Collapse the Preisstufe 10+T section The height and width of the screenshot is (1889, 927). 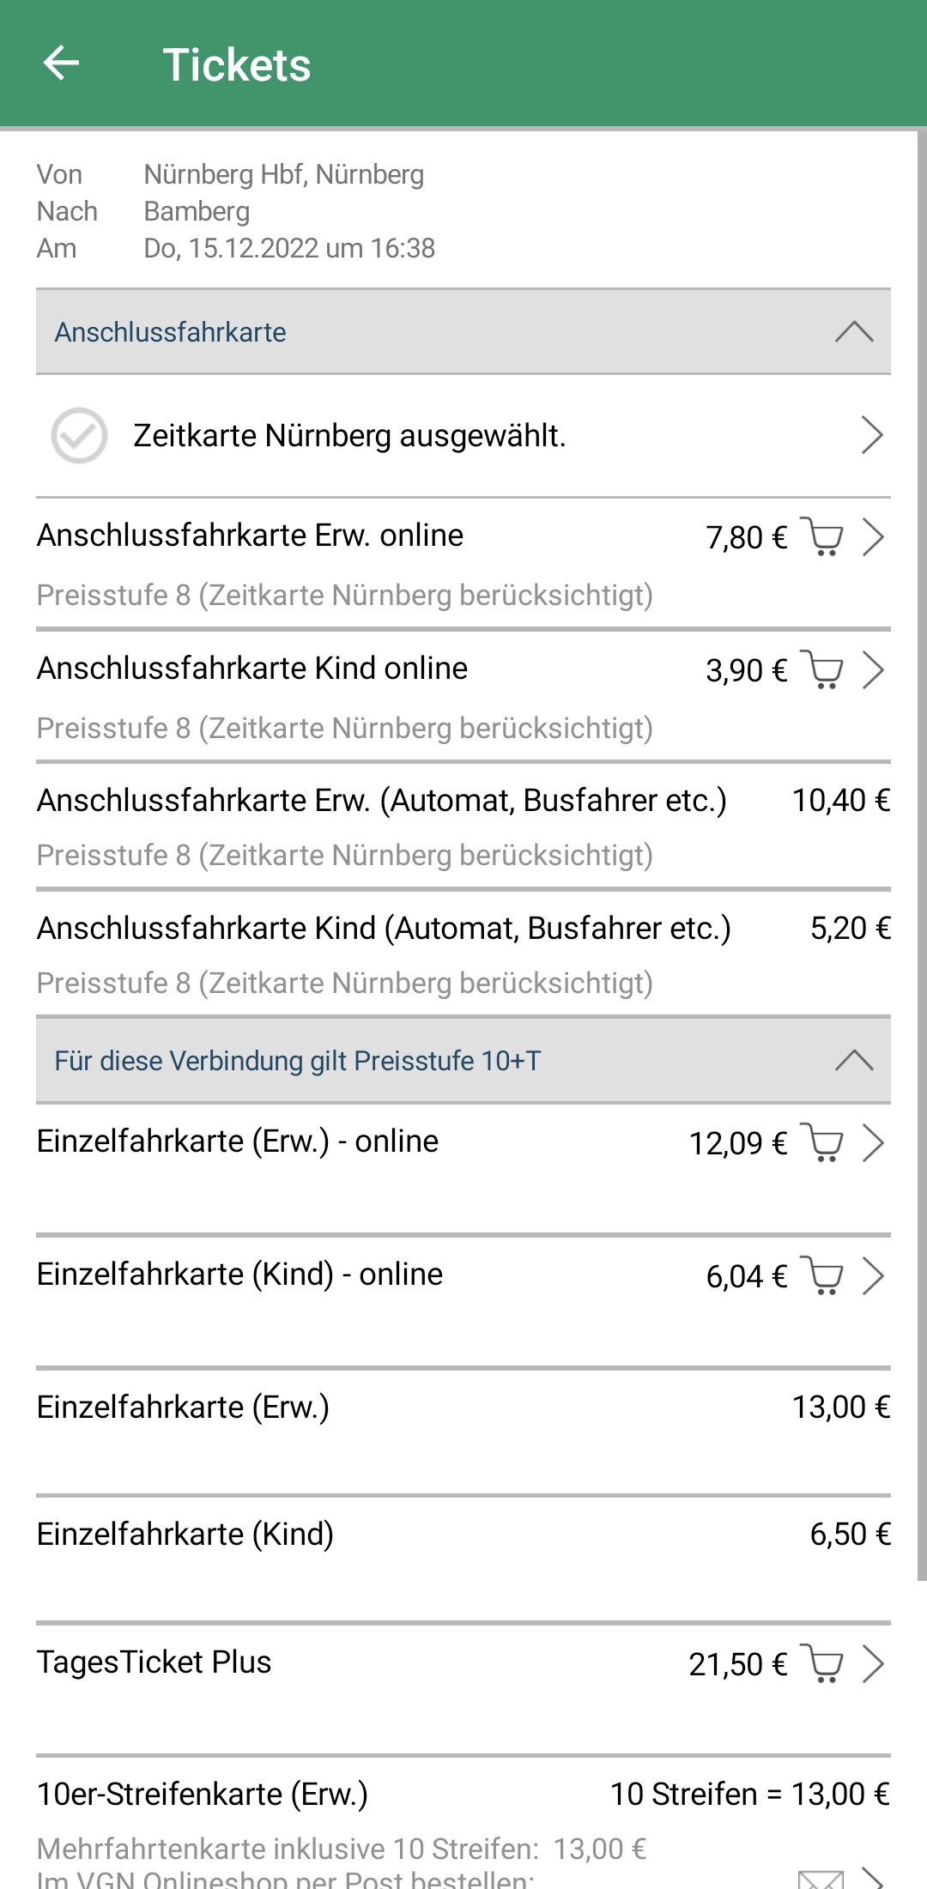click(854, 1061)
